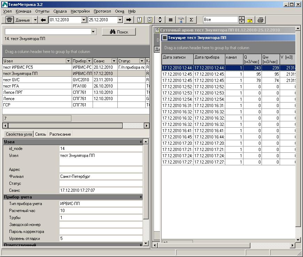303x257 pixels.
Task: Open the end date 25.12.2010 dropdown
Action: click(x=120, y=20)
